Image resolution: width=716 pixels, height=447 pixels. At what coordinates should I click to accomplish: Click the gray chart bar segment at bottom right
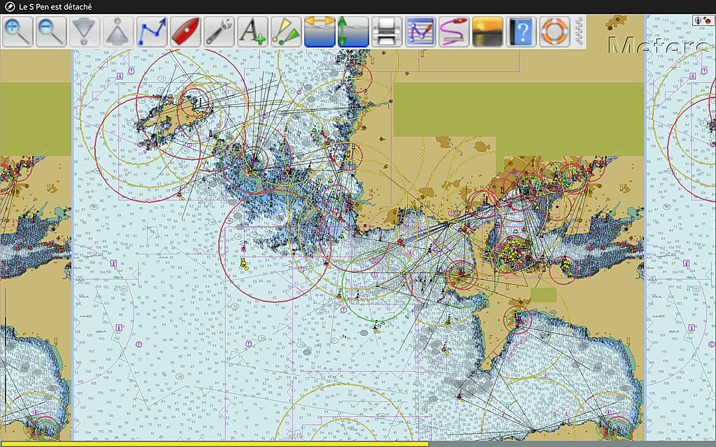point(573,444)
